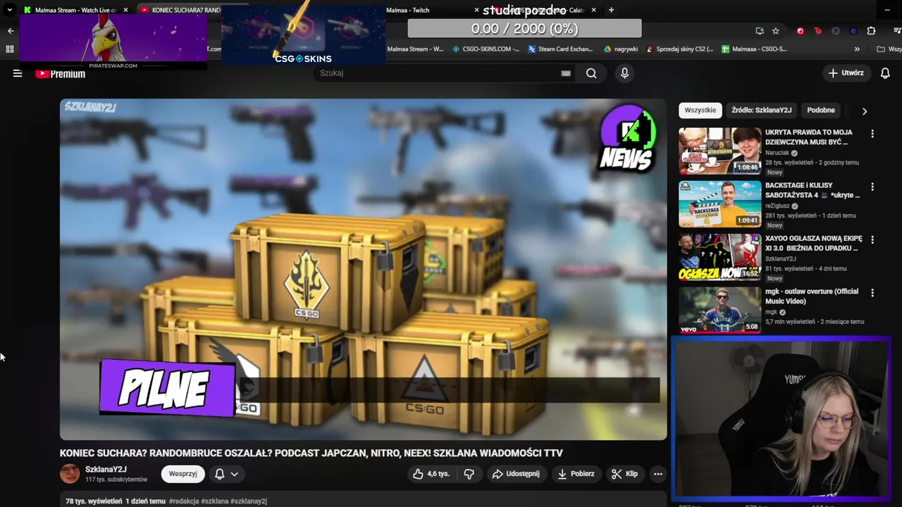Open a new browser tab with plus
The height and width of the screenshot is (507, 902).
611,10
